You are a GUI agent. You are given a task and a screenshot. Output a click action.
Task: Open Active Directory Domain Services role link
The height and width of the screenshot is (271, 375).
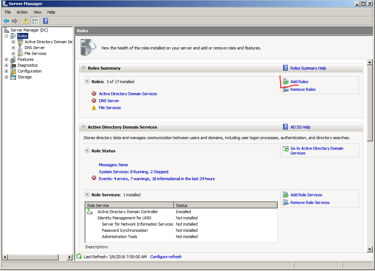point(128,94)
